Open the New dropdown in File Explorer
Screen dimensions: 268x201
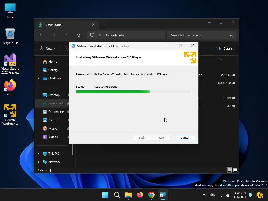coord(47,48)
